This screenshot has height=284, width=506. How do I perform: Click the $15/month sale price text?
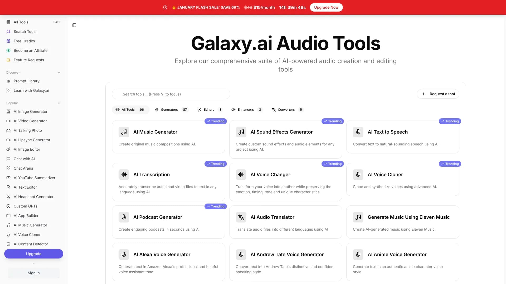click(264, 7)
